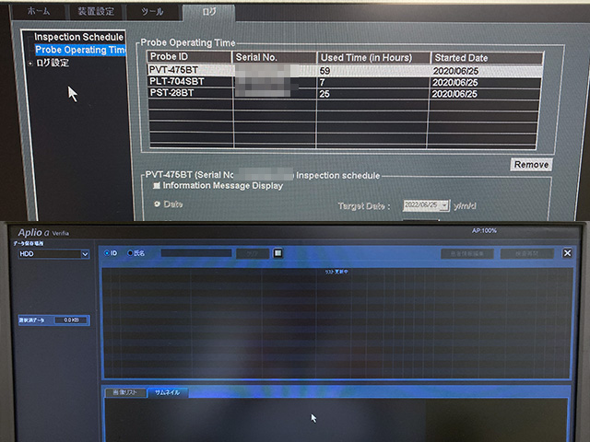Open the 装置設定 tab

tap(96, 11)
